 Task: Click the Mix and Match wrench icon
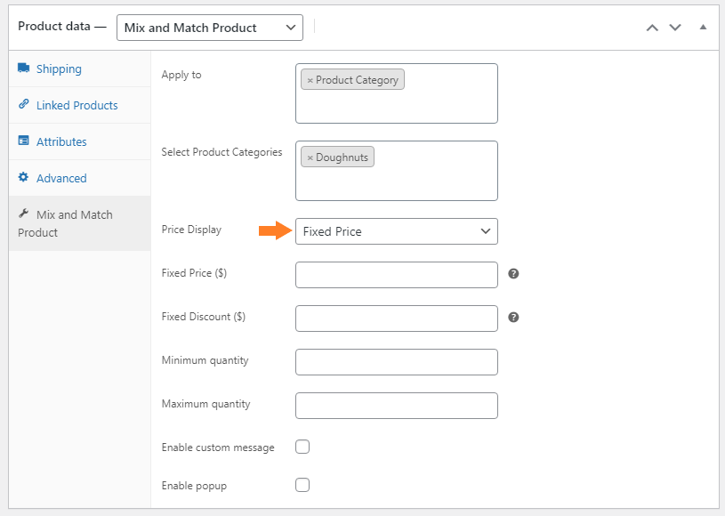click(24, 214)
